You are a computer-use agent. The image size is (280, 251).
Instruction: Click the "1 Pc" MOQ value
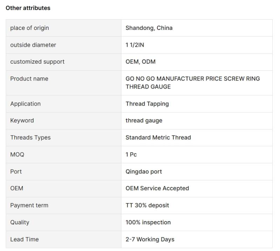point(131,154)
